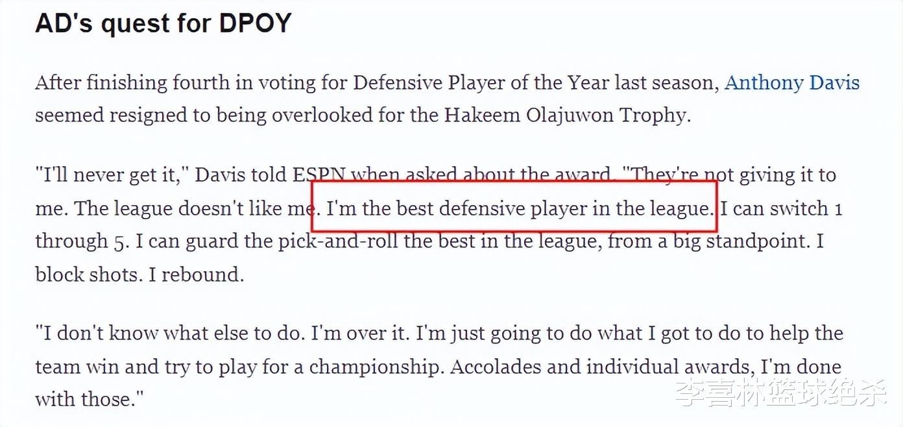
Task: Click the phrase "I can switch 1"
Action: [x=781, y=209]
